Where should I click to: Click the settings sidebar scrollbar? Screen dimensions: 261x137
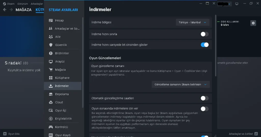coord(83,62)
